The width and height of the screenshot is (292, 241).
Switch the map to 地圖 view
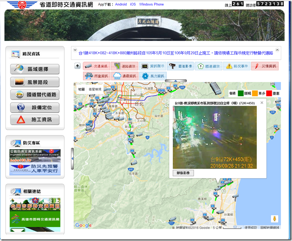[81, 89]
